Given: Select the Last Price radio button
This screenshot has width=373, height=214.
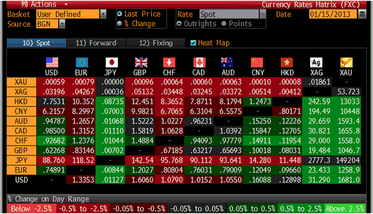Looking at the screenshot, I should click(x=120, y=14).
